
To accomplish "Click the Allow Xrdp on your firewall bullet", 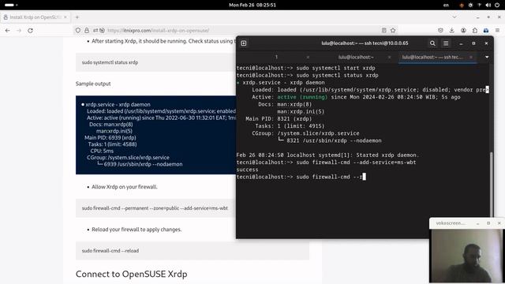I will (x=125, y=187).
